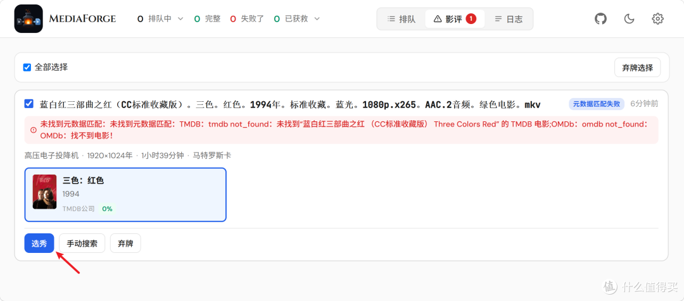Toggle the 全部选择 checkbox
Viewport: 684px width, 301px height.
(x=27, y=67)
